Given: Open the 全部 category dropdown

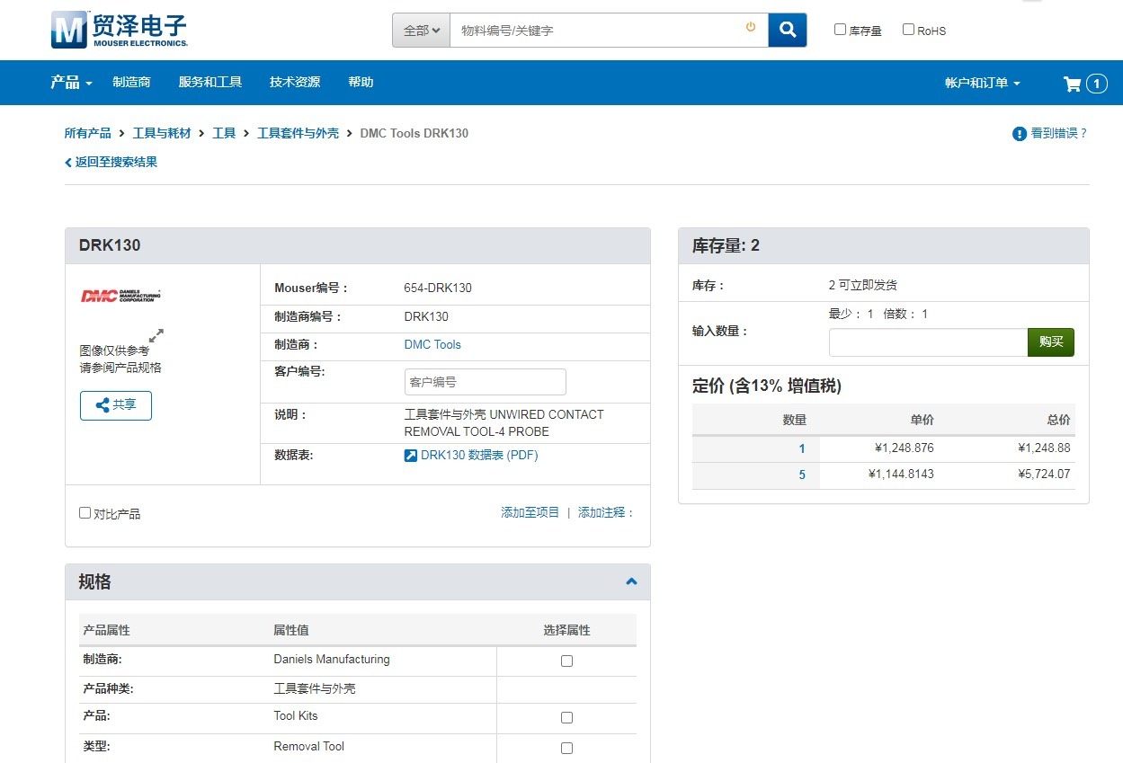Looking at the screenshot, I should click(421, 30).
